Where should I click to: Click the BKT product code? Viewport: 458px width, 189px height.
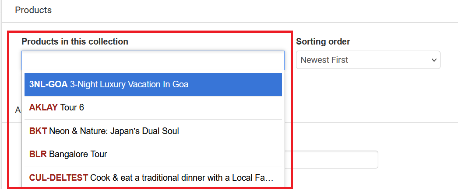pos(38,131)
